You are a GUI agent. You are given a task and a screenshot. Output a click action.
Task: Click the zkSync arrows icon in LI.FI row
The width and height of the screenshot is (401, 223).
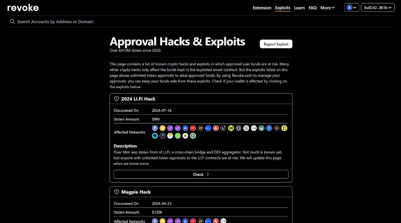pos(254,128)
